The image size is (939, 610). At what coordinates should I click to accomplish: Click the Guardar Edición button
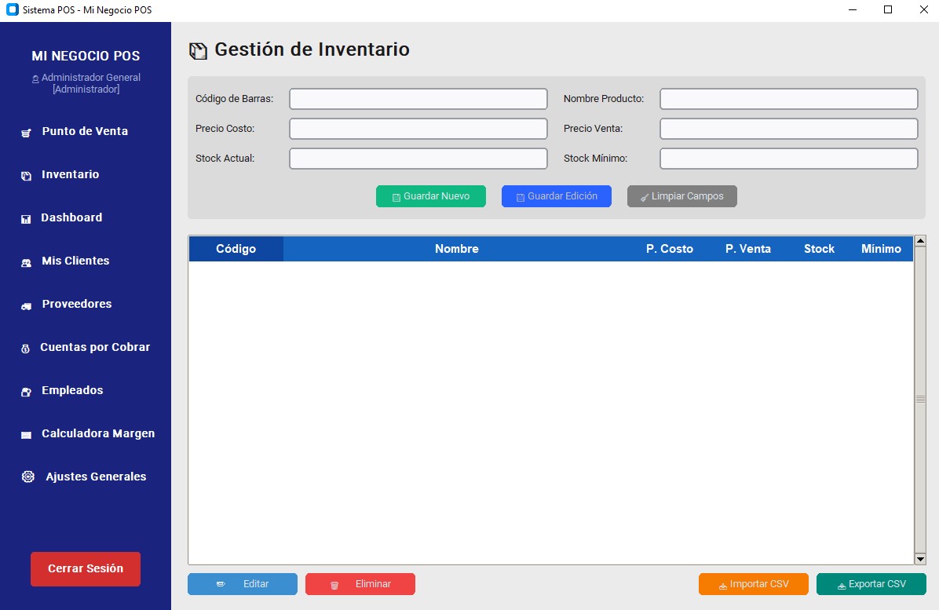point(557,196)
